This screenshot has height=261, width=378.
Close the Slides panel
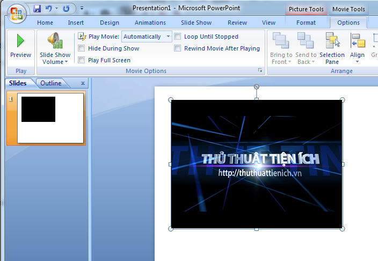83,83
